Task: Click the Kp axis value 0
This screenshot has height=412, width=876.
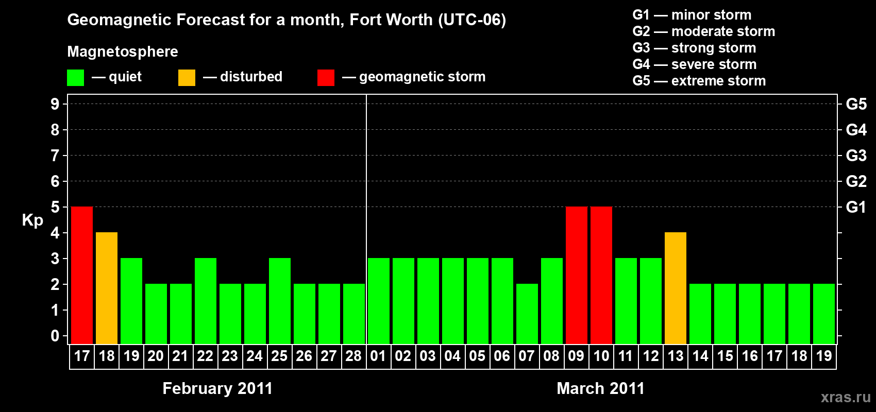Action: pos(55,336)
